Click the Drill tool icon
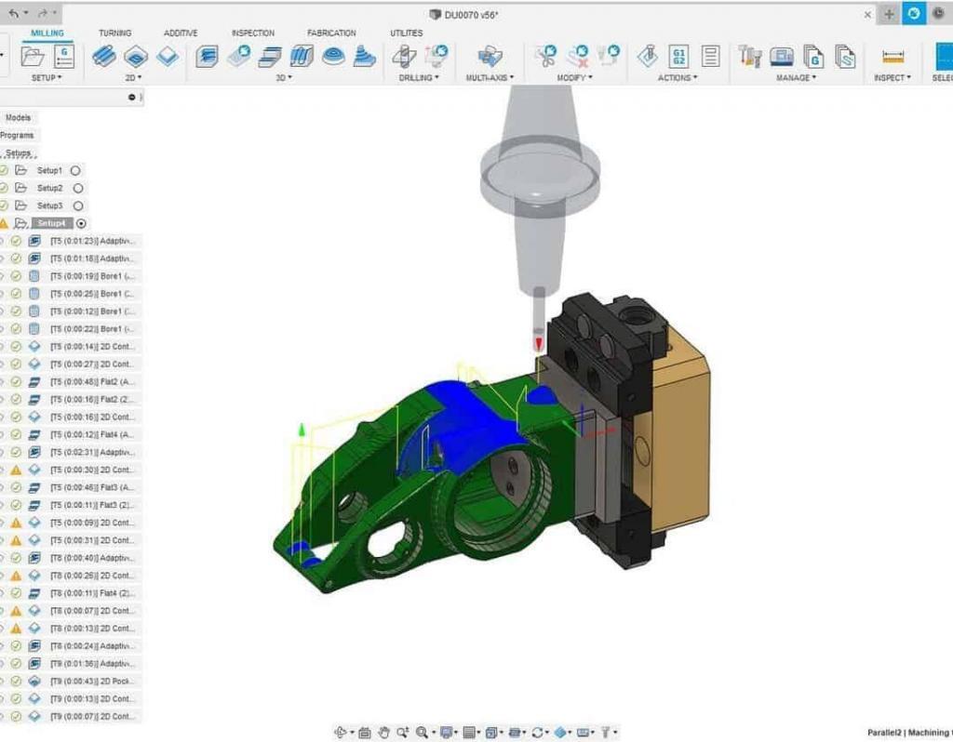953x742 pixels. 404,57
